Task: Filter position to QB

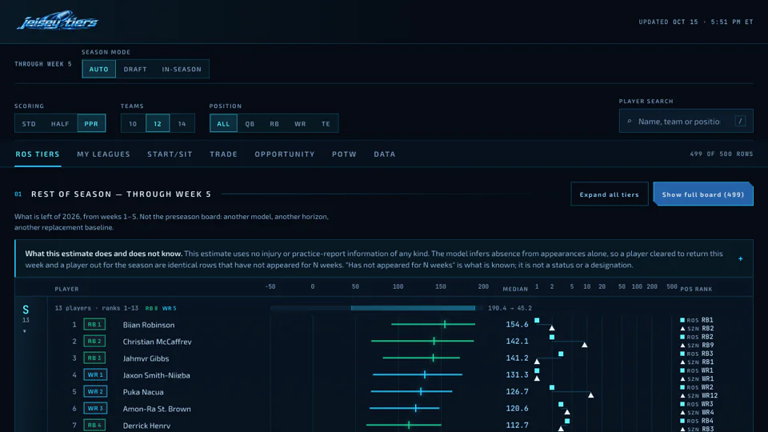Action: pyautogui.click(x=250, y=123)
